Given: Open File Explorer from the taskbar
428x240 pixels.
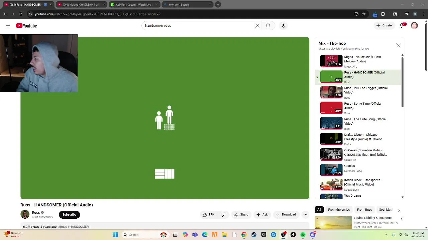Looking at the screenshot, I should pyautogui.click(x=224, y=235).
